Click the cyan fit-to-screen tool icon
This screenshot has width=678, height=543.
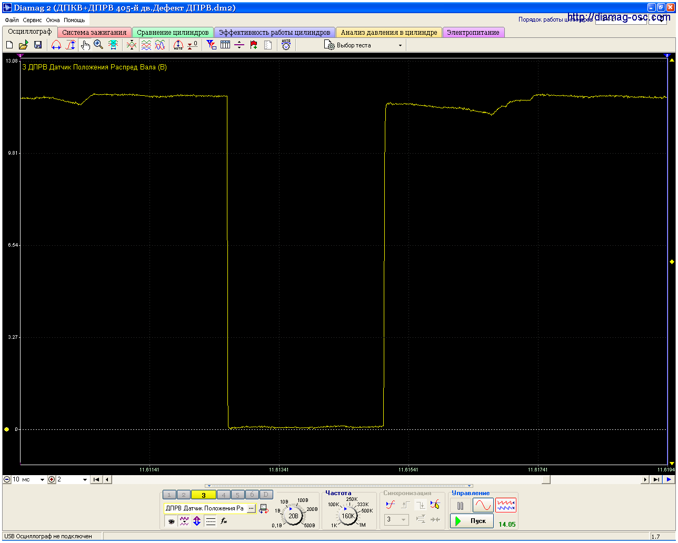pos(113,45)
